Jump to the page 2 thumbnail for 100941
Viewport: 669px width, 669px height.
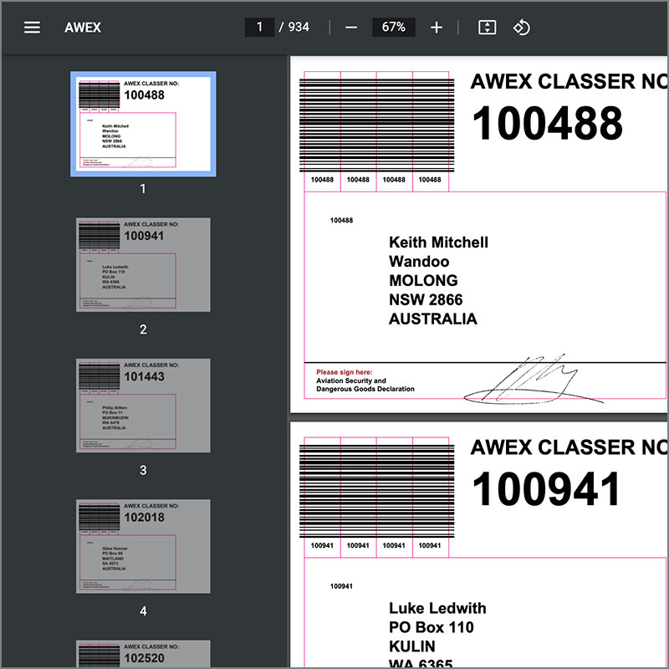[x=143, y=264]
